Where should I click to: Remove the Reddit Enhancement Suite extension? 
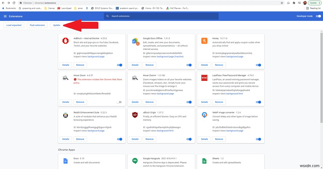point(80,139)
